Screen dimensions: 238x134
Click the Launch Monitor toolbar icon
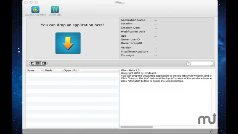pyautogui.click(x=35, y=10)
